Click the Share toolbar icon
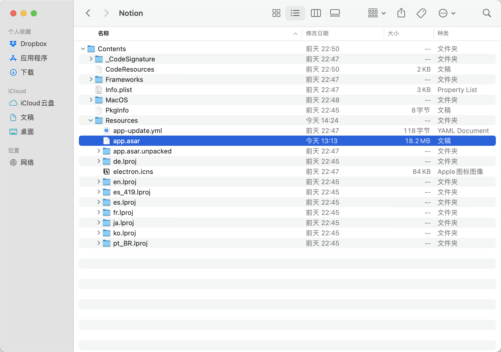The image size is (501, 352). click(x=401, y=13)
